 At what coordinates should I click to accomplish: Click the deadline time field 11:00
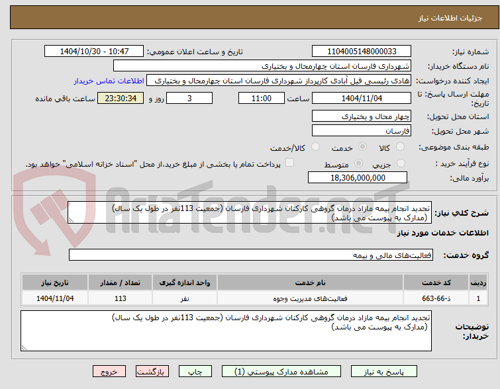(x=262, y=98)
